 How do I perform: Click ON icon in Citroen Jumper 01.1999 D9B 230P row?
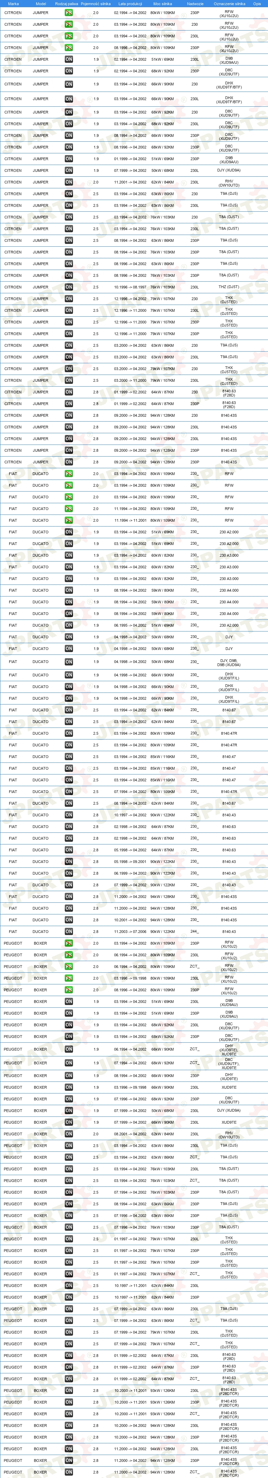(68, 159)
